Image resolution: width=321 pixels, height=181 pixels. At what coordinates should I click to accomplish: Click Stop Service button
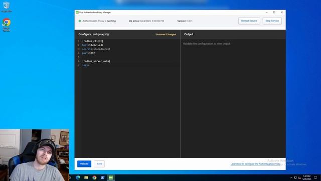coord(272,21)
